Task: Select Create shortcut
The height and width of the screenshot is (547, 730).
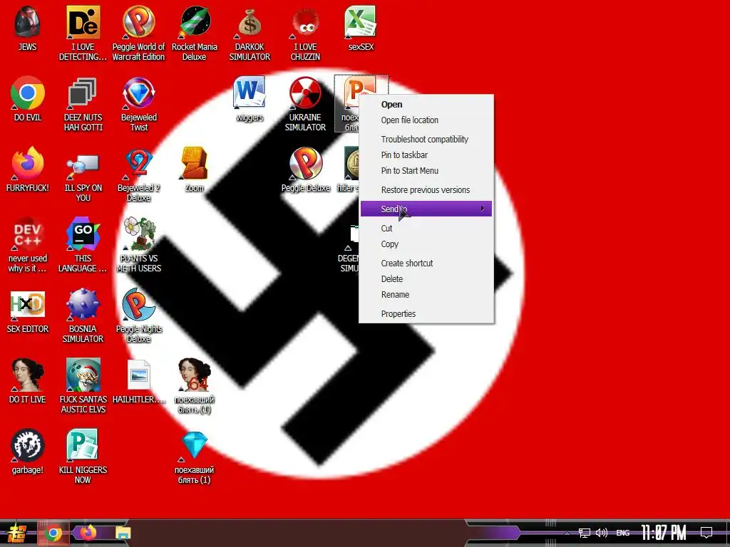Action: click(x=426, y=264)
